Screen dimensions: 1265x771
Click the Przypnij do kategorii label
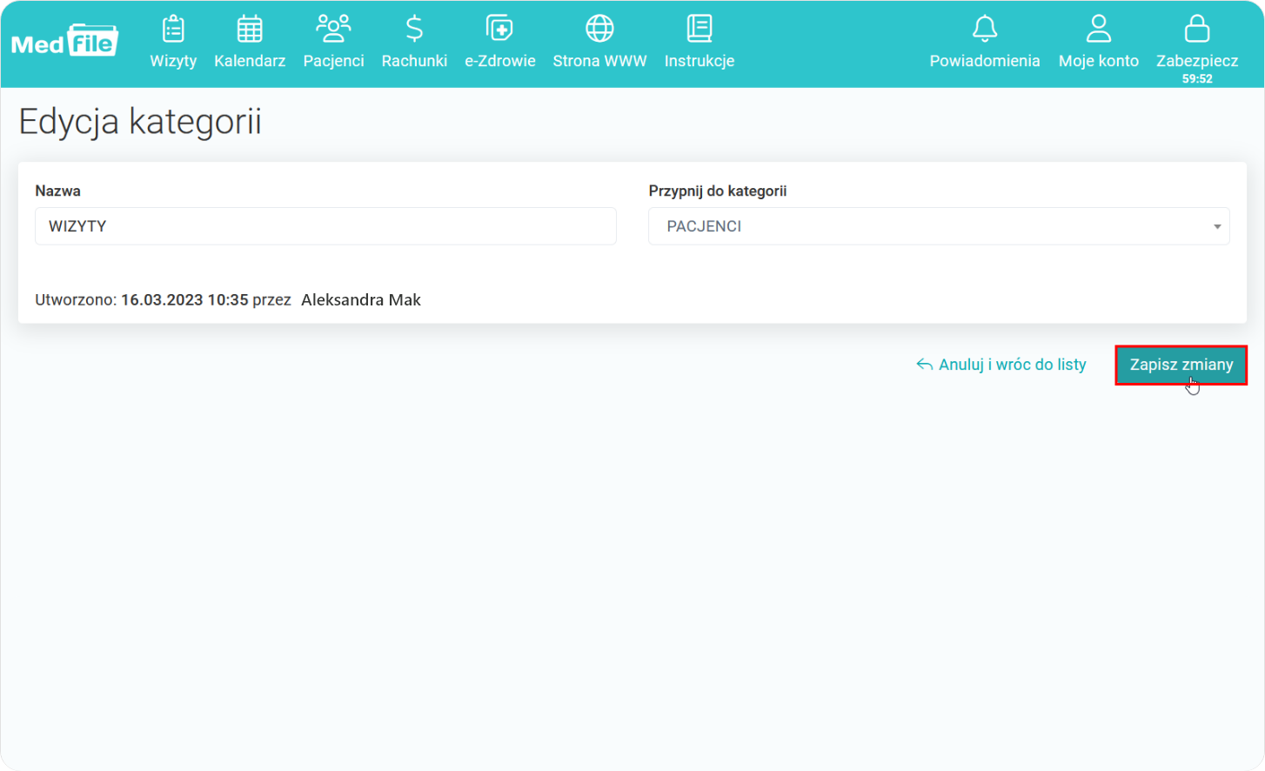click(x=717, y=191)
